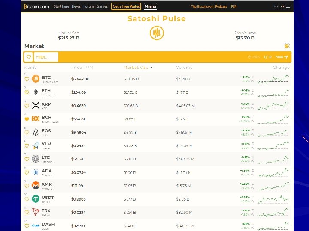Select BCH price $564.81
The height and width of the screenshot is (231, 309).
78,119
